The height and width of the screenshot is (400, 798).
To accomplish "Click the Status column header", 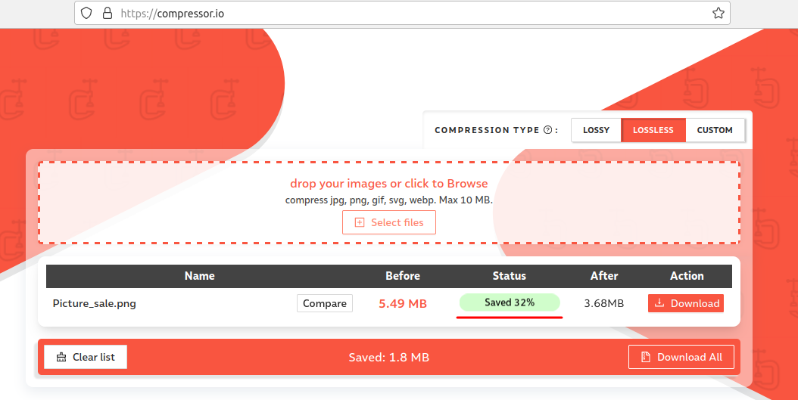I will coord(509,276).
